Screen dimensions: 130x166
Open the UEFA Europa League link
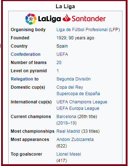(x=78, y=108)
